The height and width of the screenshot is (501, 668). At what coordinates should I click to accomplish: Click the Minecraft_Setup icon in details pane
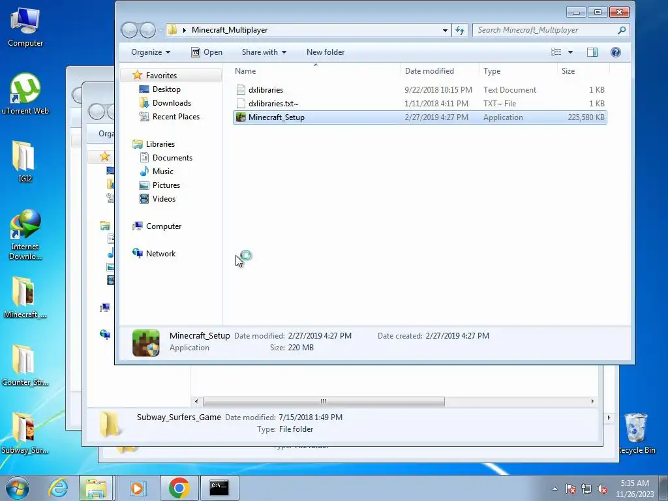[x=145, y=342]
